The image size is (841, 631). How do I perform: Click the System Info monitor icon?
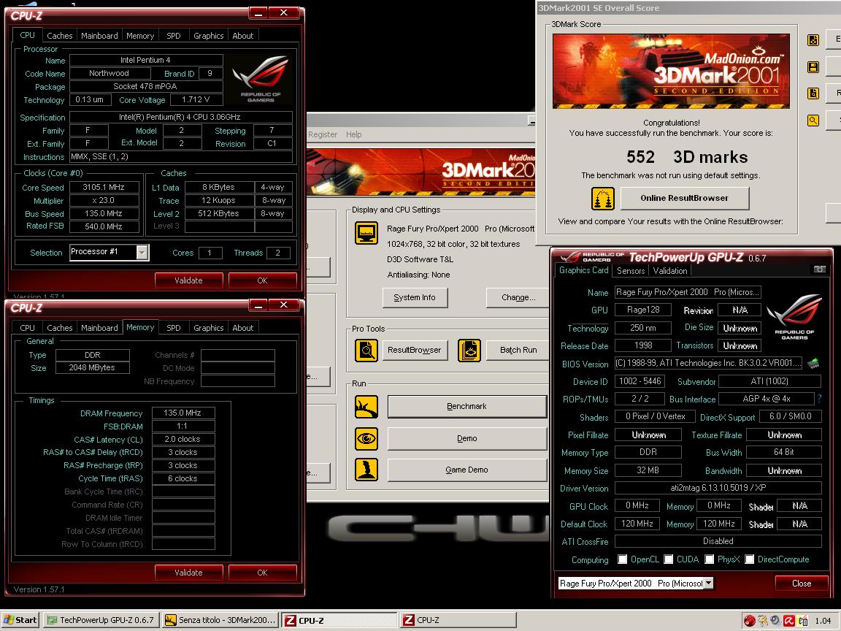[x=366, y=234]
